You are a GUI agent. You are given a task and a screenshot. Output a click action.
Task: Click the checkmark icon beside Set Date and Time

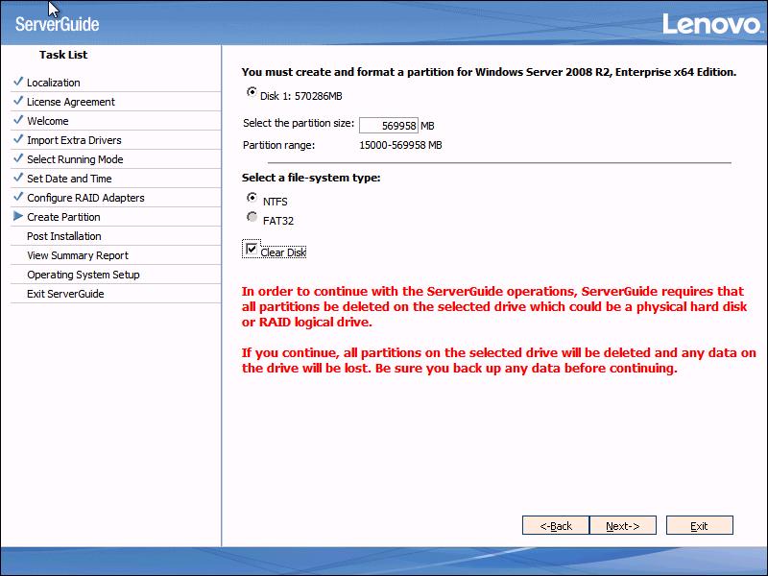(x=18, y=178)
